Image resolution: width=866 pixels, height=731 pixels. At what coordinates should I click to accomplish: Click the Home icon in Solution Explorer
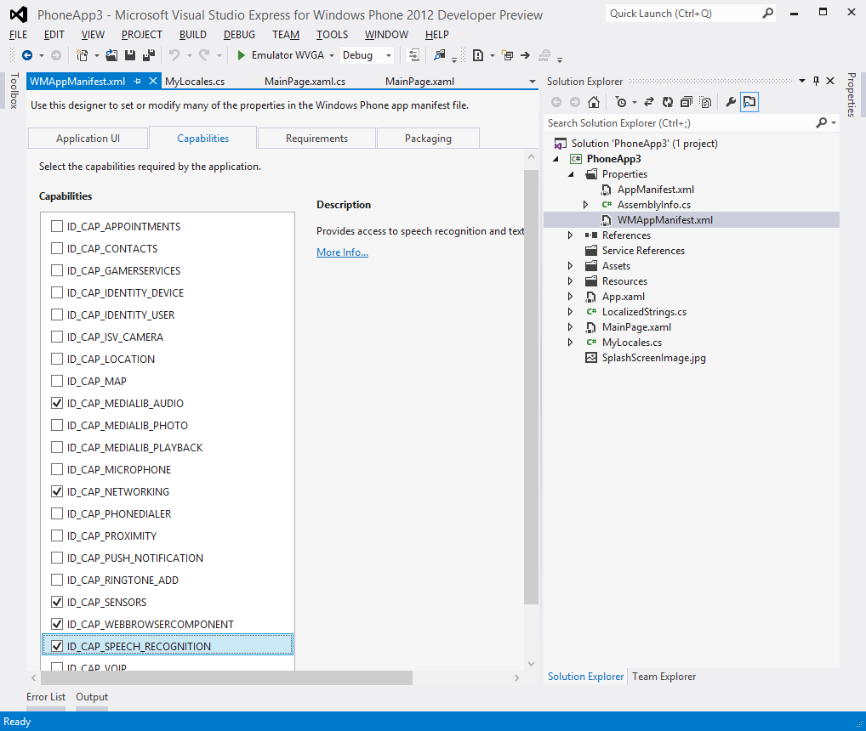coord(594,102)
